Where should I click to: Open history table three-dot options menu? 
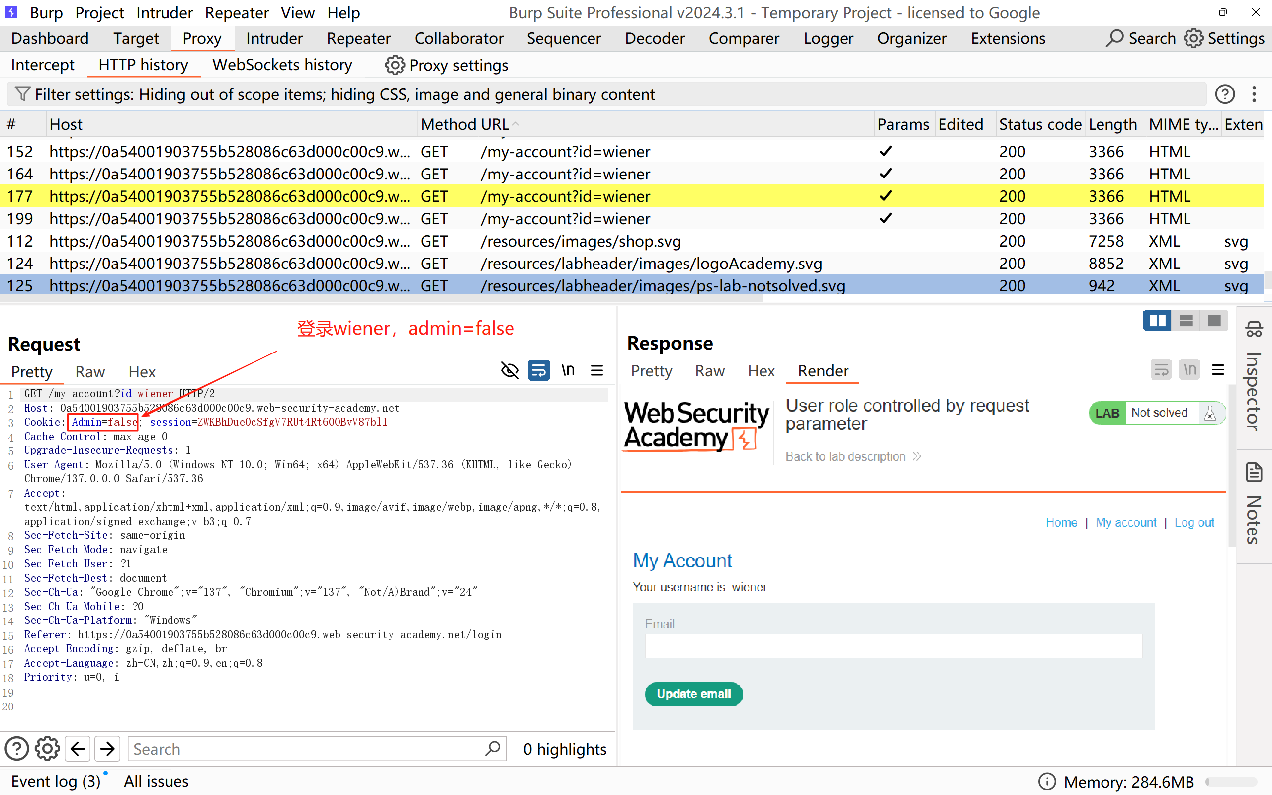[1254, 94]
